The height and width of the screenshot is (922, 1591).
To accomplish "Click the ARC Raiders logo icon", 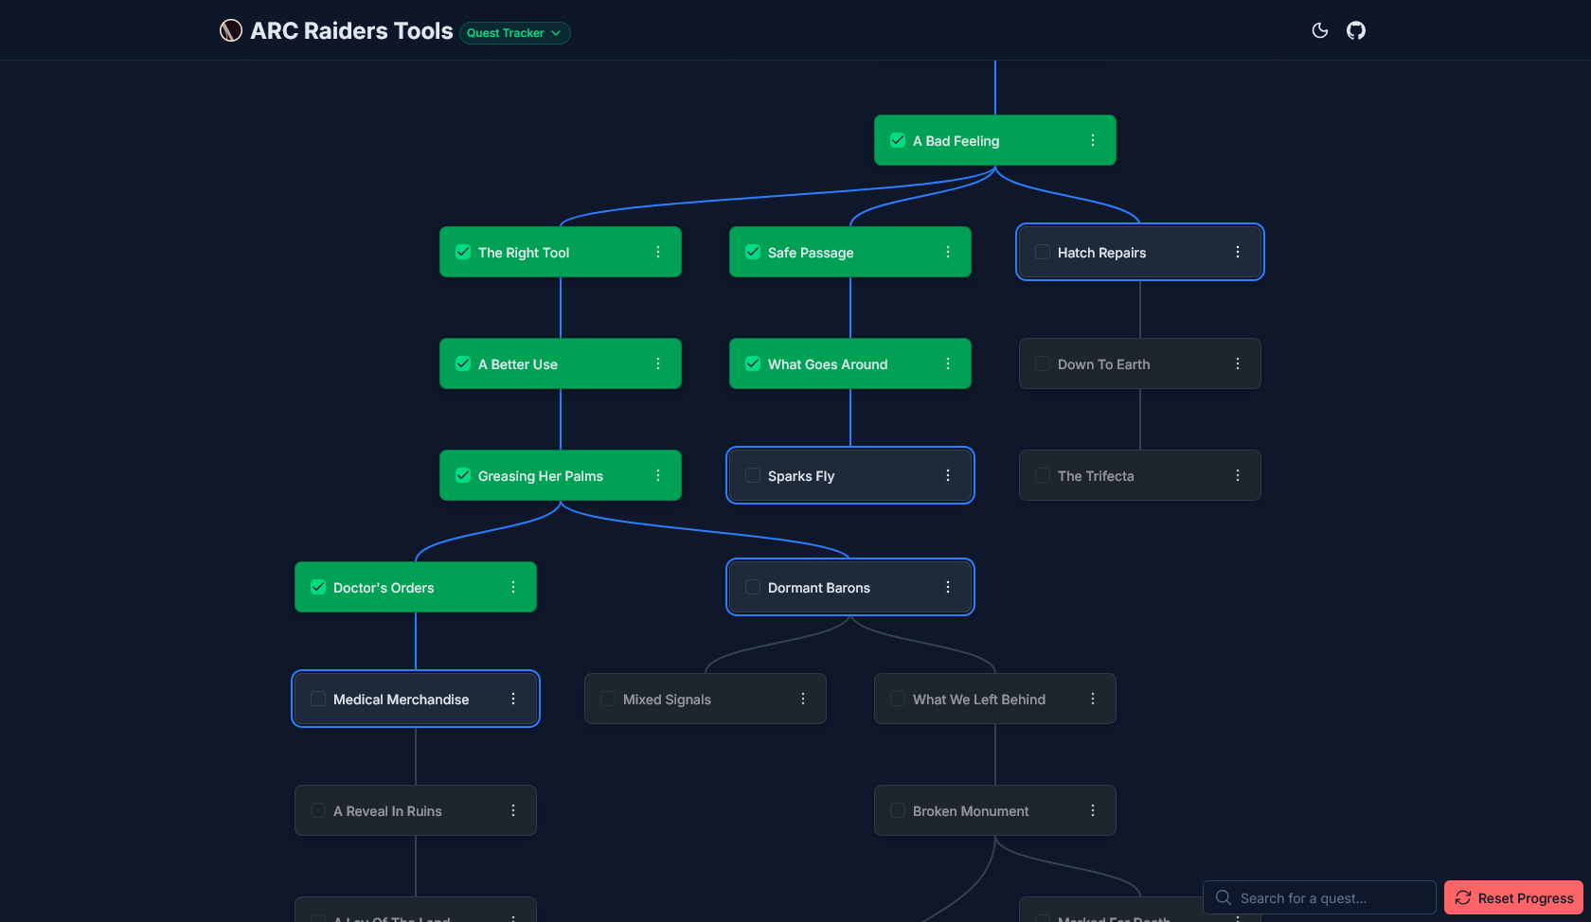I will point(230,29).
